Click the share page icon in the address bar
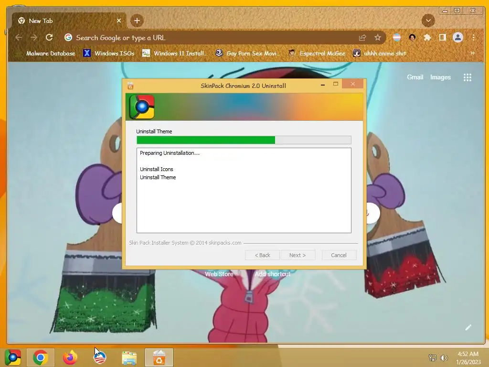The height and width of the screenshot is (367, 489). 362,38
